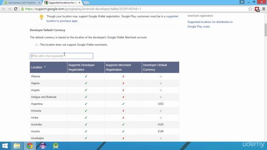The width and height of the screenshot is (267, 150).
Task: Close the Get Started with Publishing tab
Action: (39, 3)
